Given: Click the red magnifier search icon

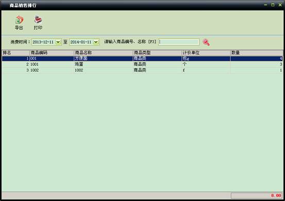Looking at the screenshot, I should [206, 42].
